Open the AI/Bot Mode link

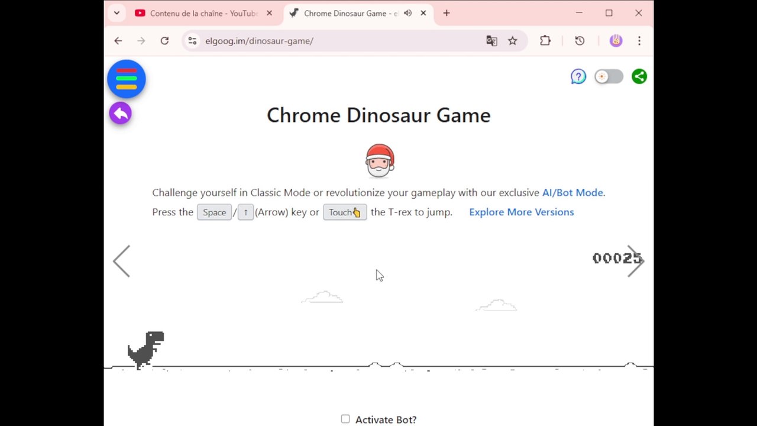pos(572,192)
